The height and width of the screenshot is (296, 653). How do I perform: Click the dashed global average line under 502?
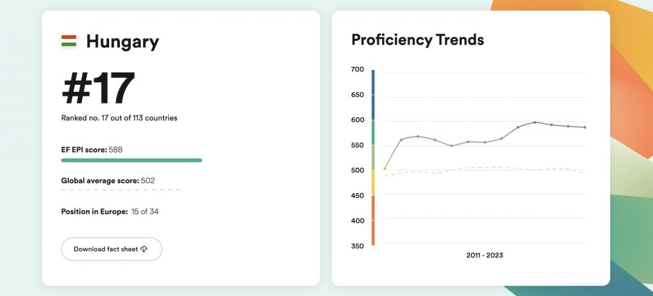coord(121,189)
